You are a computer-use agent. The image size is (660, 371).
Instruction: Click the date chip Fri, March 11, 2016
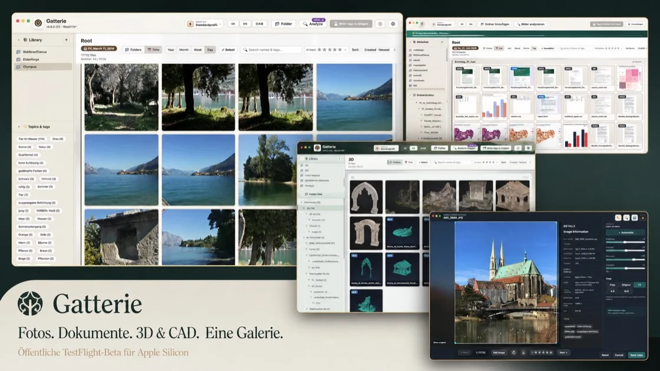(x=99, y=49)
